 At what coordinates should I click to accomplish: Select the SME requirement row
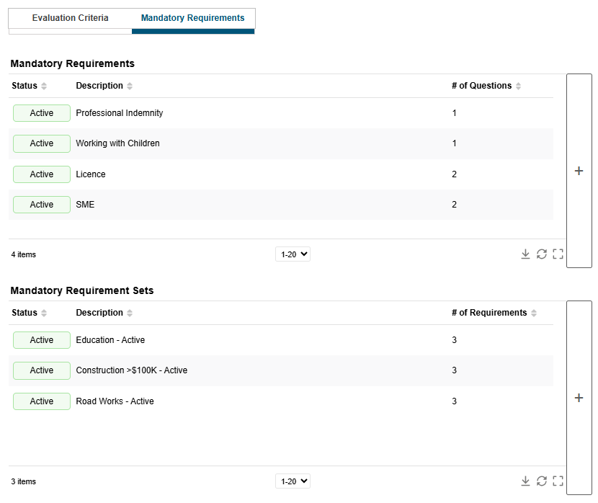coord(281,205)
